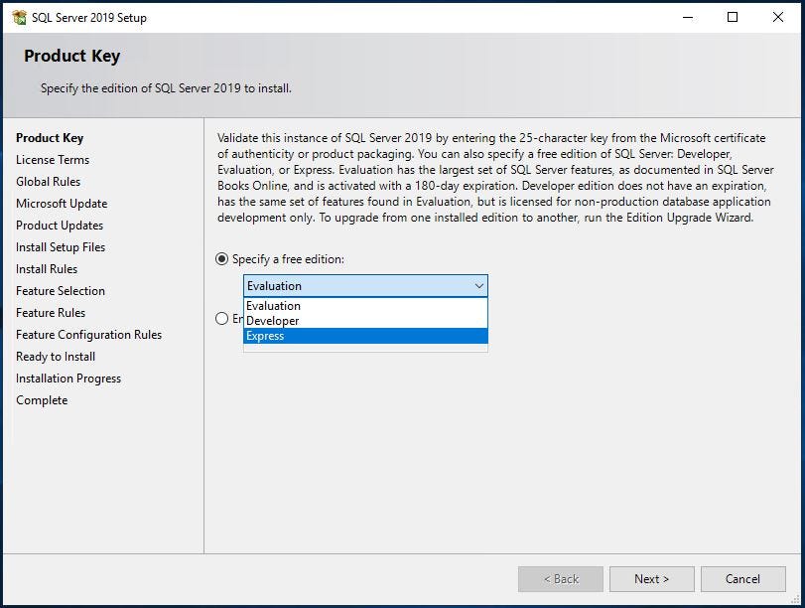This screenshot has width=805, height=608.
Task: Select Installation Progress step in sidebar
Action: tap(68, 379)
